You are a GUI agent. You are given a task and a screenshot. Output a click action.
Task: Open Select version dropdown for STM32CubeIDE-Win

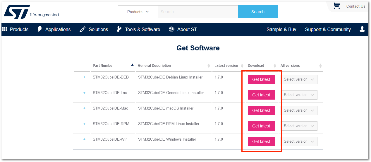pos(299,141)
